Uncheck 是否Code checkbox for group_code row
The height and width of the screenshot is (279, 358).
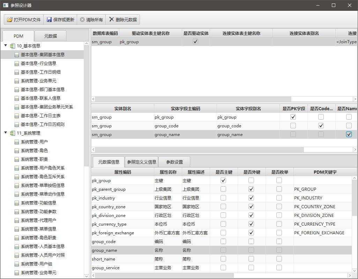pos(321,126)
